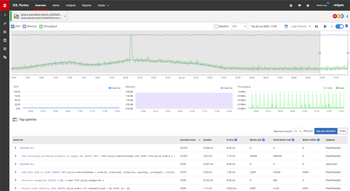Click the calendar date picker icon
This screenshot has height=191, width=350.
(286, 26)
